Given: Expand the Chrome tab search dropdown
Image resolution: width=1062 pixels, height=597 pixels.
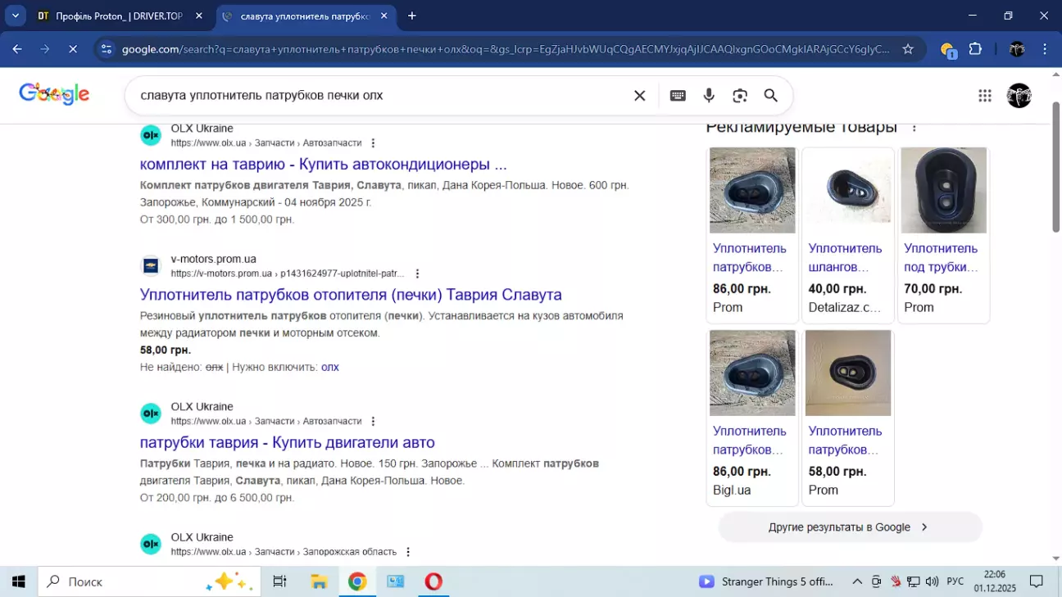Looking at the screenshot, I should [x=15, y=16].
